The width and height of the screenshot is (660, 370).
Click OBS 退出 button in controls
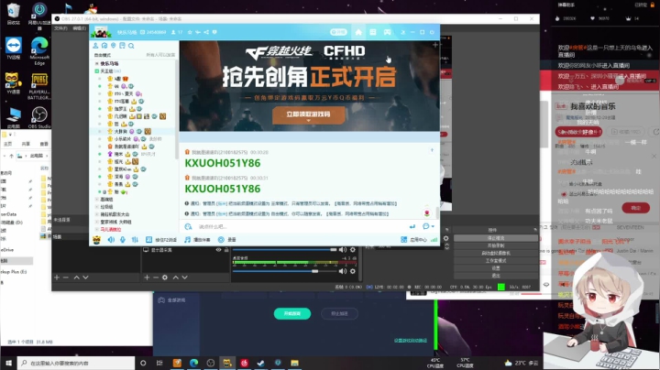(495, 276)
